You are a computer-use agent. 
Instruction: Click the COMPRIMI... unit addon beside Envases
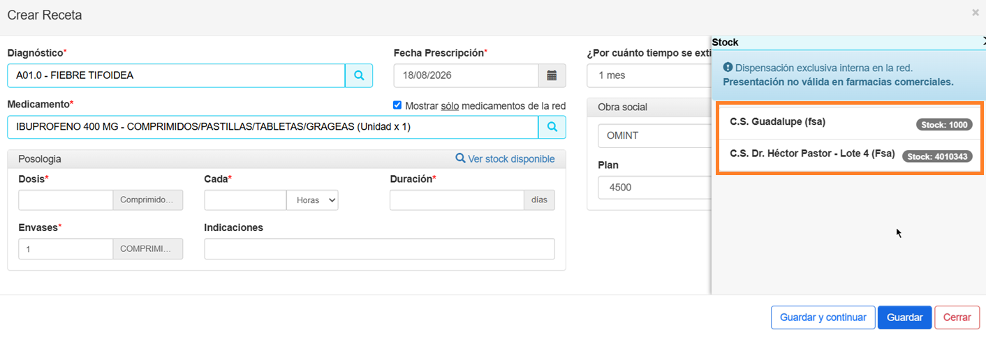coord(148,249)
